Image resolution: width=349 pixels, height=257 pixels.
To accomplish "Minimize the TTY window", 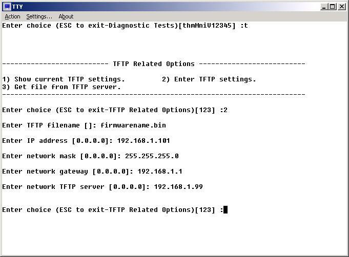I will point(324,6).
